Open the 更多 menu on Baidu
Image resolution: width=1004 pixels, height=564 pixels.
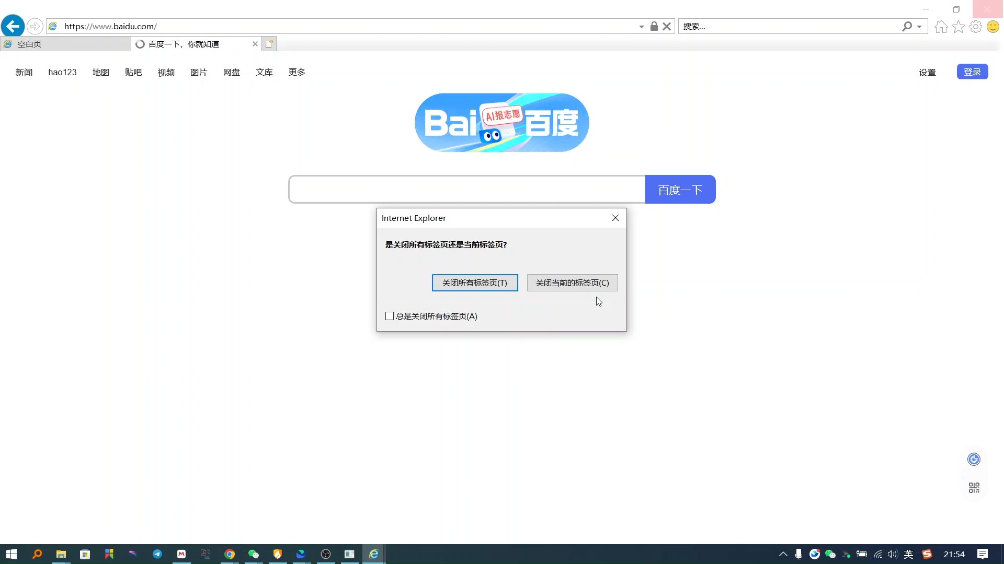coord(297,72)
